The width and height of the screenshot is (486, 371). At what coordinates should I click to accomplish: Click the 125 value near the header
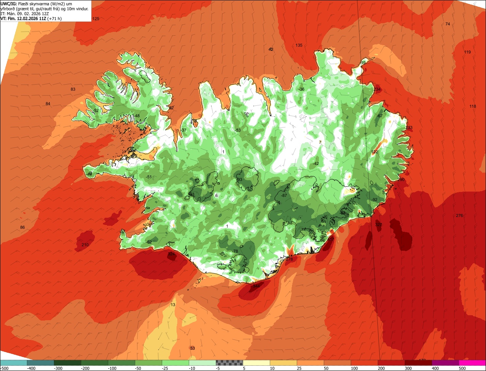[x=96, y=19]
